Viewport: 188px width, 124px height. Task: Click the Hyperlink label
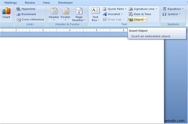28,9
